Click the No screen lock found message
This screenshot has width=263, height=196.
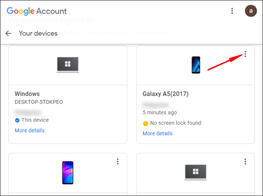coord(175,123)
